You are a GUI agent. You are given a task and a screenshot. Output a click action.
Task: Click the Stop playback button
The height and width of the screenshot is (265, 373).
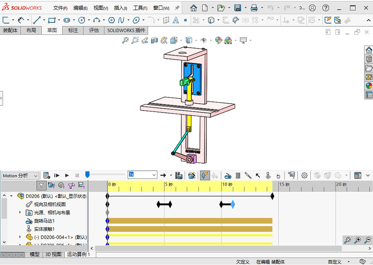[77, 176]
